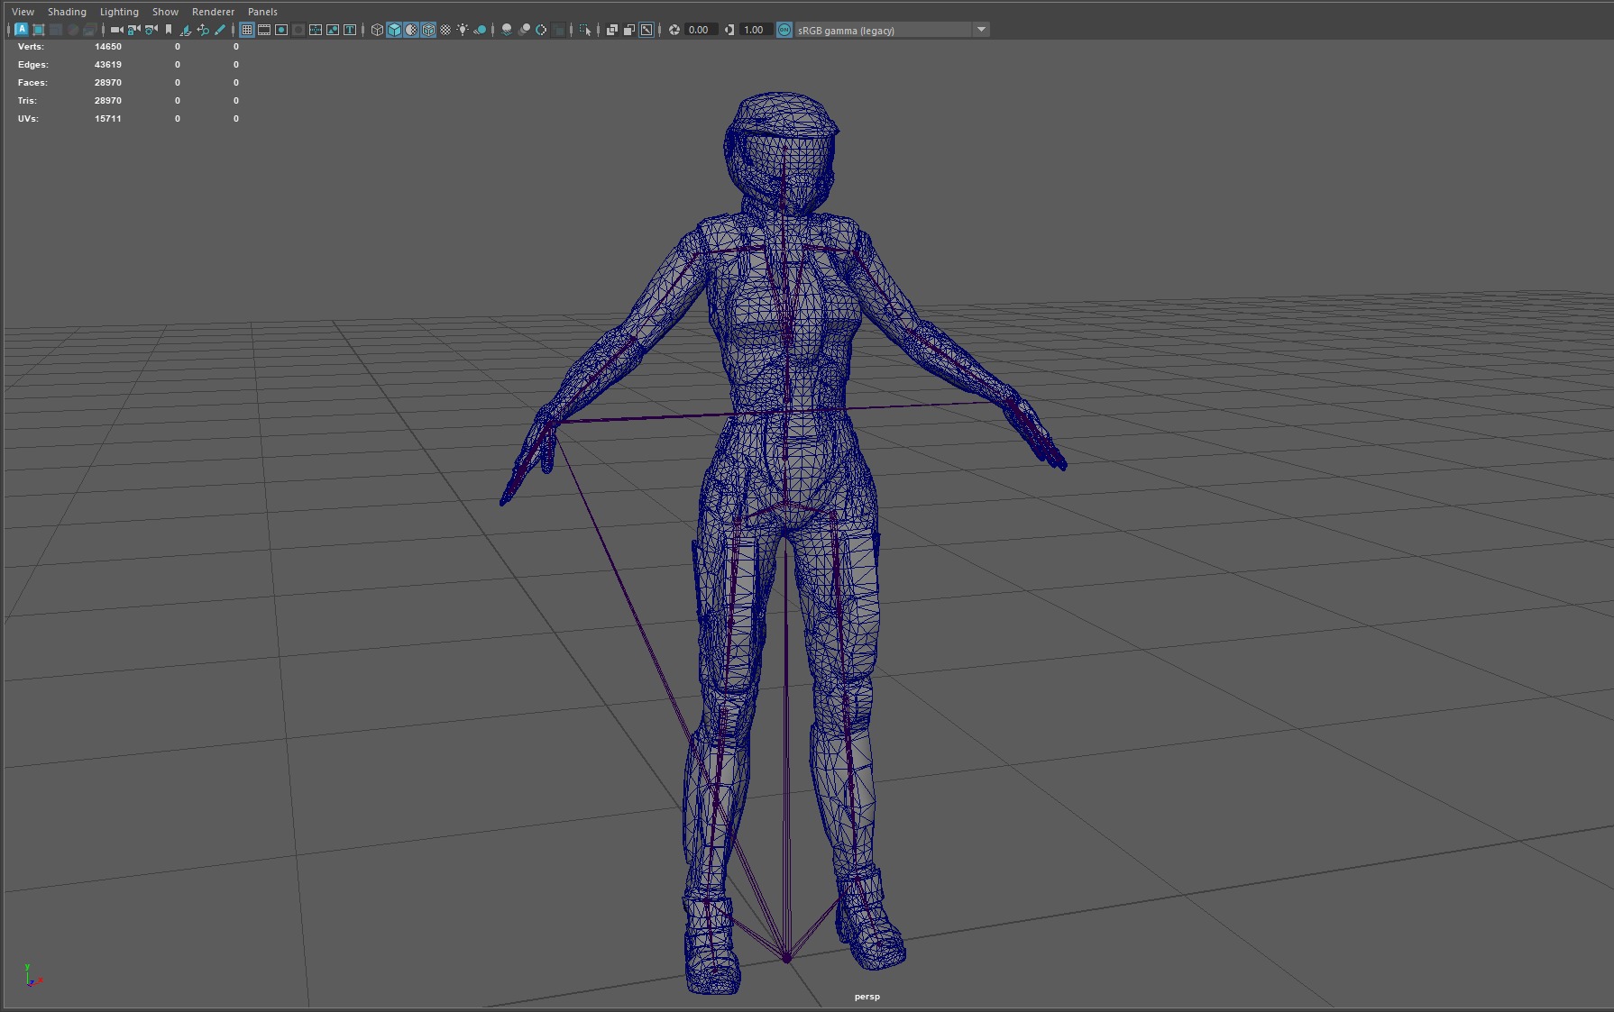
Task: Toggle Wireframe on Shaded icon
Action: (x=428, y=30)
